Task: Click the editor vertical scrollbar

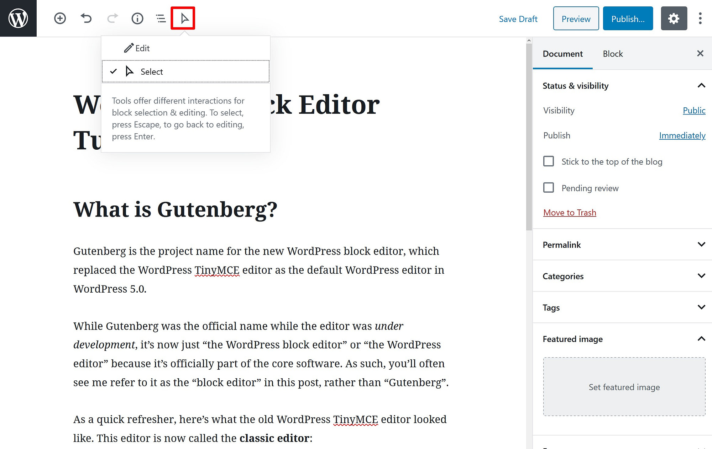Action: [x=529, y=137]
